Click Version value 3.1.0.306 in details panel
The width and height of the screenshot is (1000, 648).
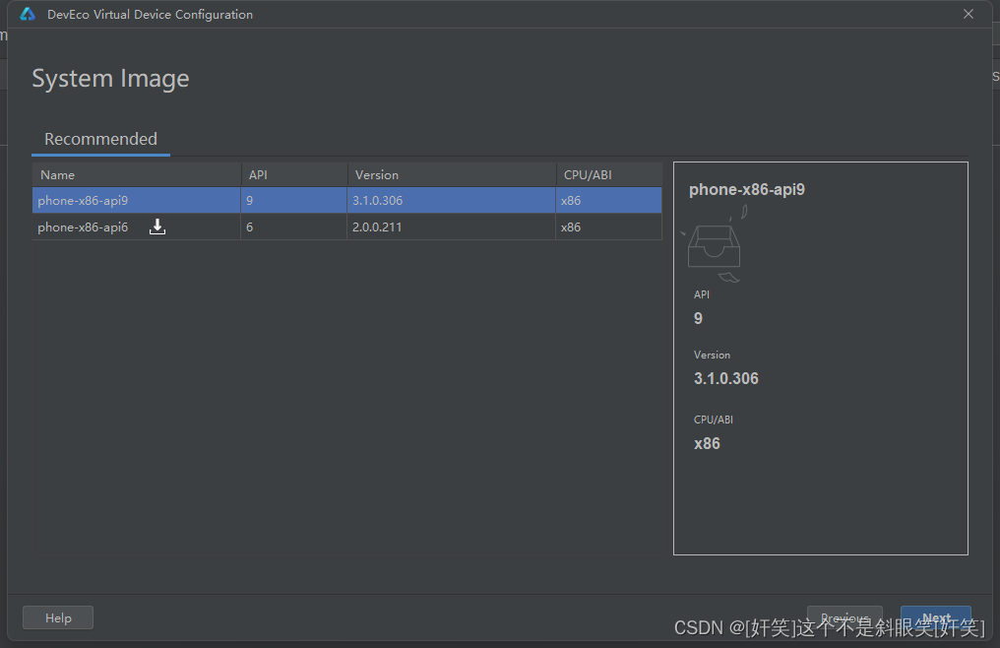click(x=726, y=378)
